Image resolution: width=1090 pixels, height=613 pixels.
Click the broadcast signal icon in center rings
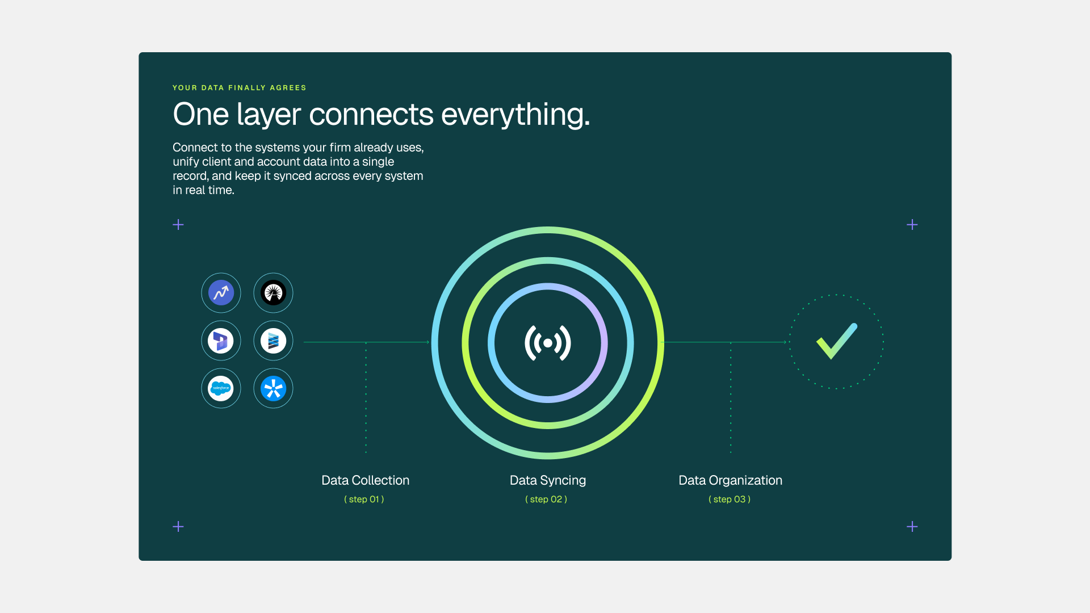tap(548, 343)
